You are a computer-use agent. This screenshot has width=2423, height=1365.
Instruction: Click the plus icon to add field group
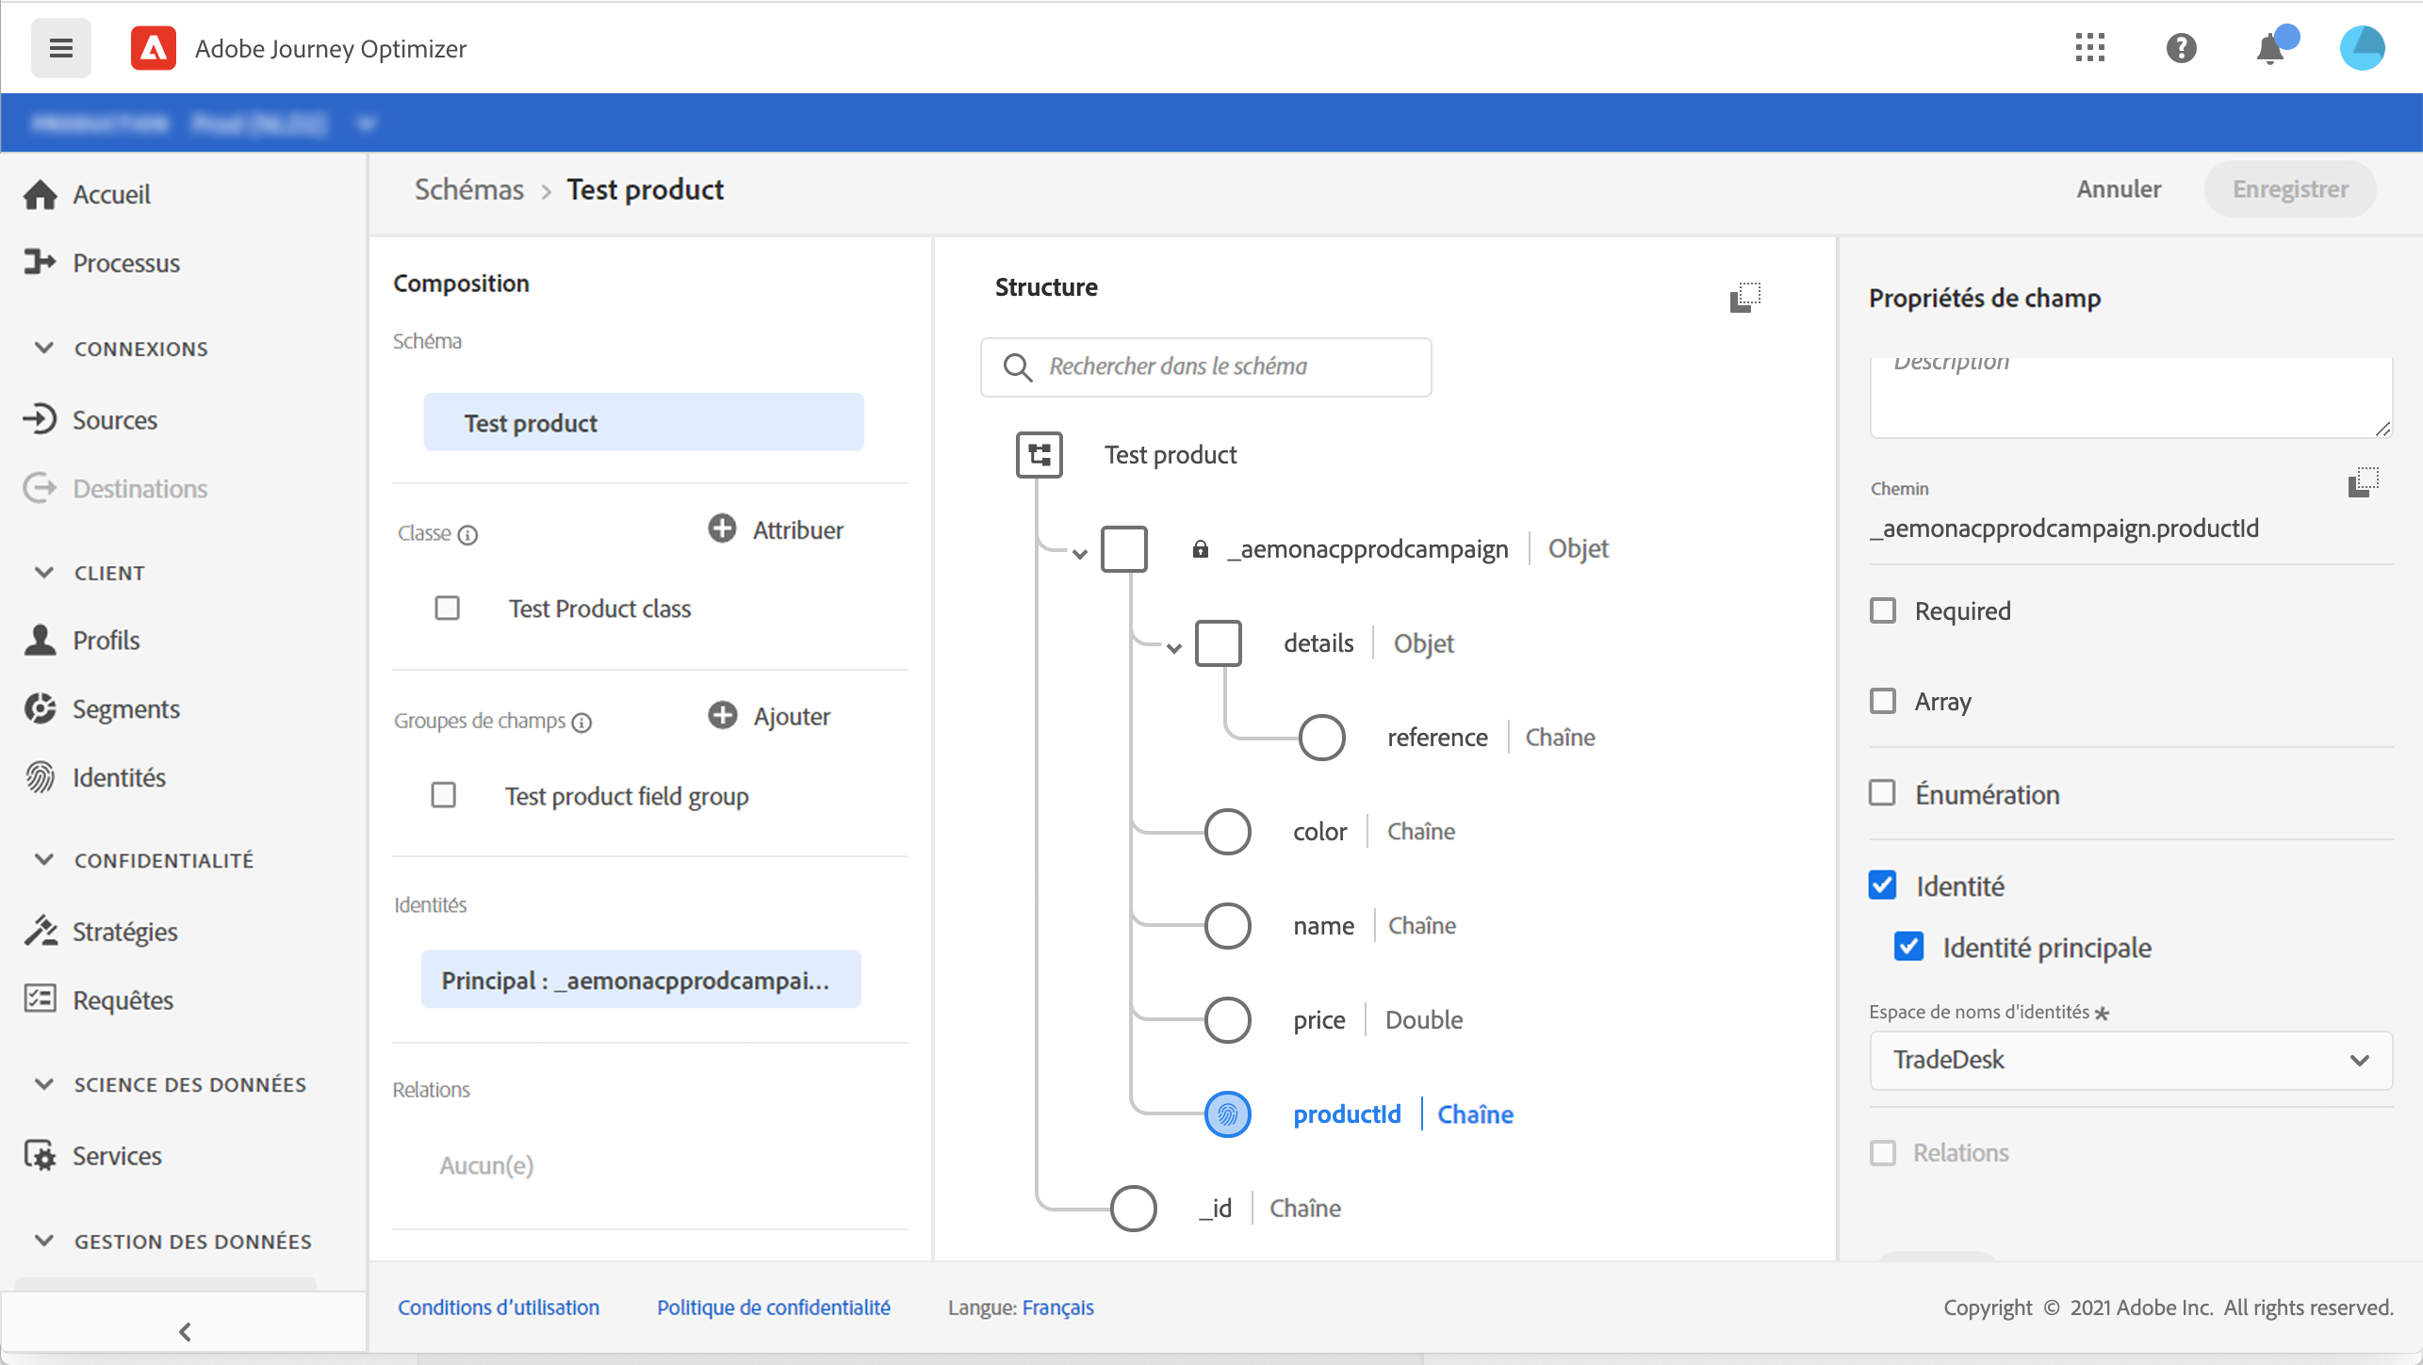(x=722, y=716)
